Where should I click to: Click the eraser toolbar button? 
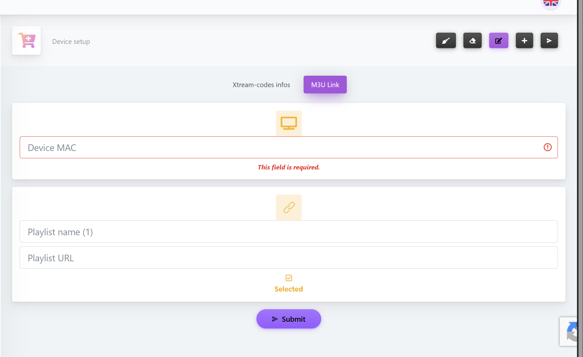[x=472, y=40]
